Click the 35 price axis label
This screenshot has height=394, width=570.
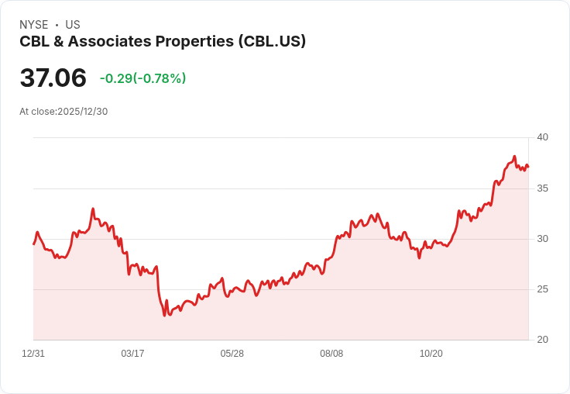click(542, 188)
